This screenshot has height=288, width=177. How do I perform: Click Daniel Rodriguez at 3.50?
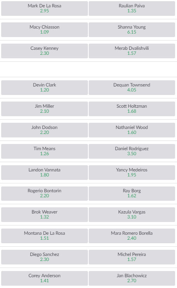coord(132,151)
